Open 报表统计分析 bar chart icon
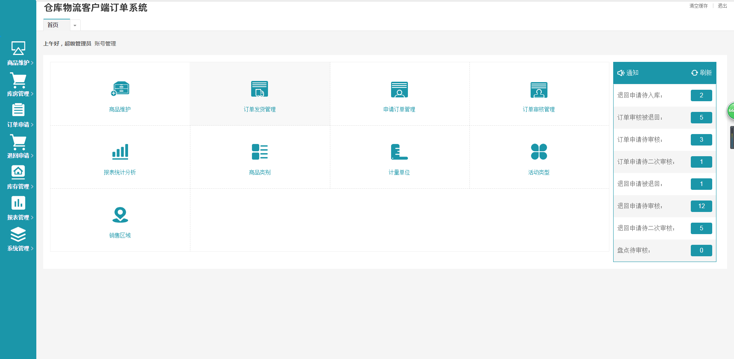This screenshot has width=734, height=359. pyautogui.click(x=120, y=152)
